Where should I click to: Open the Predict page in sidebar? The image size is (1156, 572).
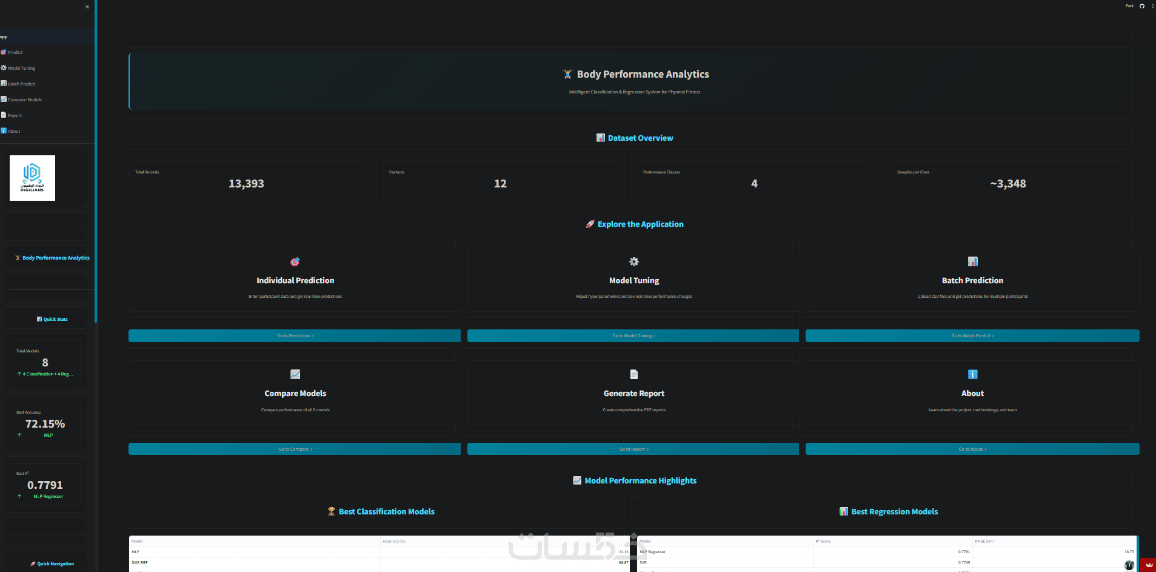pos(12,52)
